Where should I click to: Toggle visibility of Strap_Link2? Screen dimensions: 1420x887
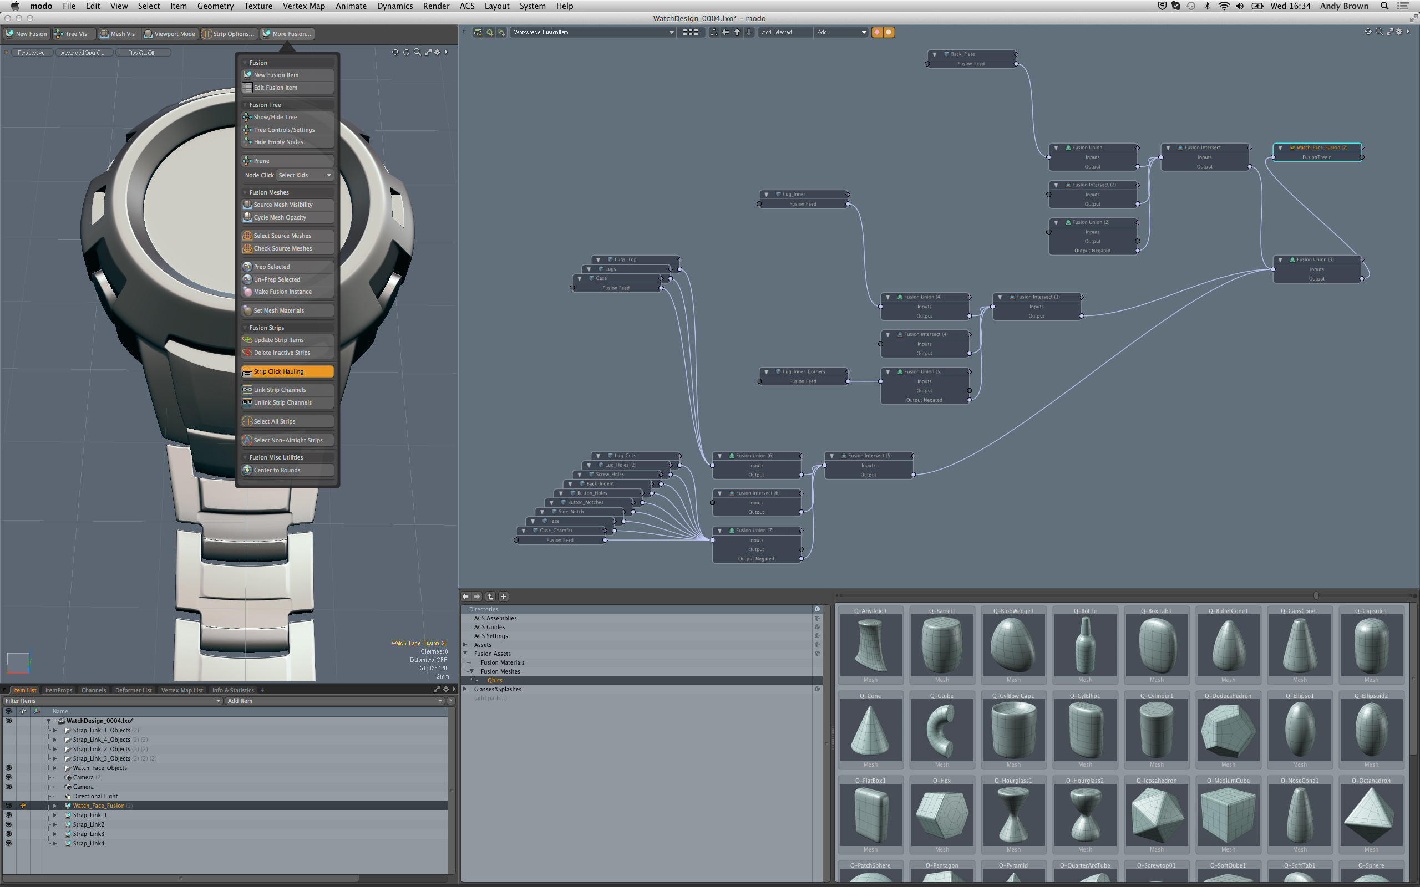8,825
